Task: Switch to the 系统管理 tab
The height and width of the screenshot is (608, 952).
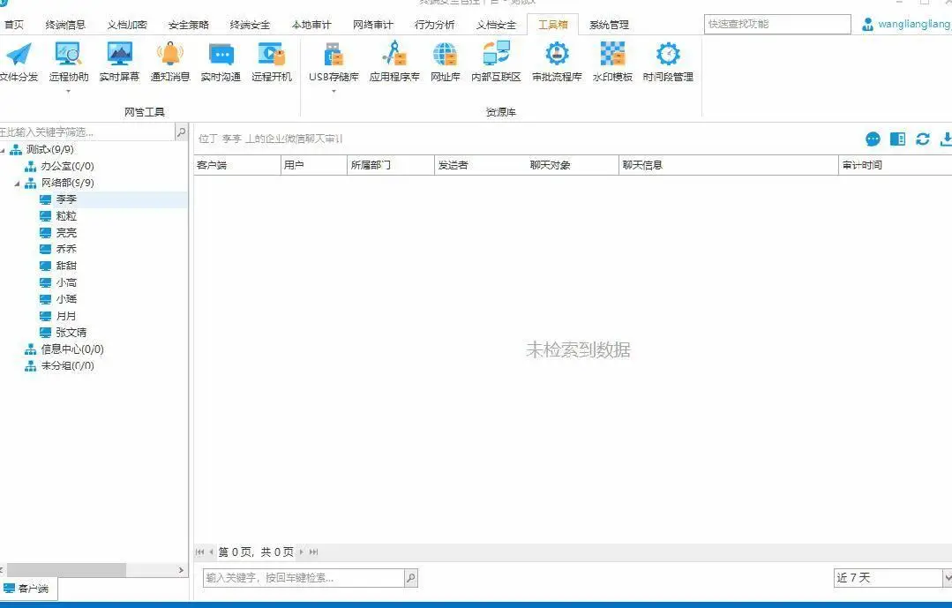Action: tap(608, 24)
